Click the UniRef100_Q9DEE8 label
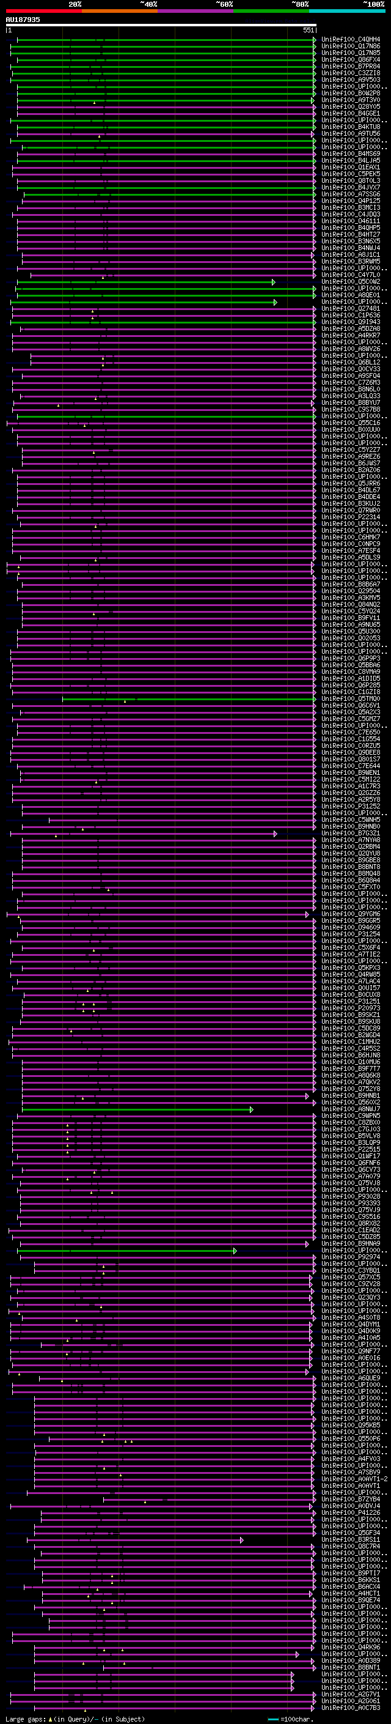Image resolution: width=391 pixels, height=1724 pixels. pyautogui.click(x=351, y=752)
